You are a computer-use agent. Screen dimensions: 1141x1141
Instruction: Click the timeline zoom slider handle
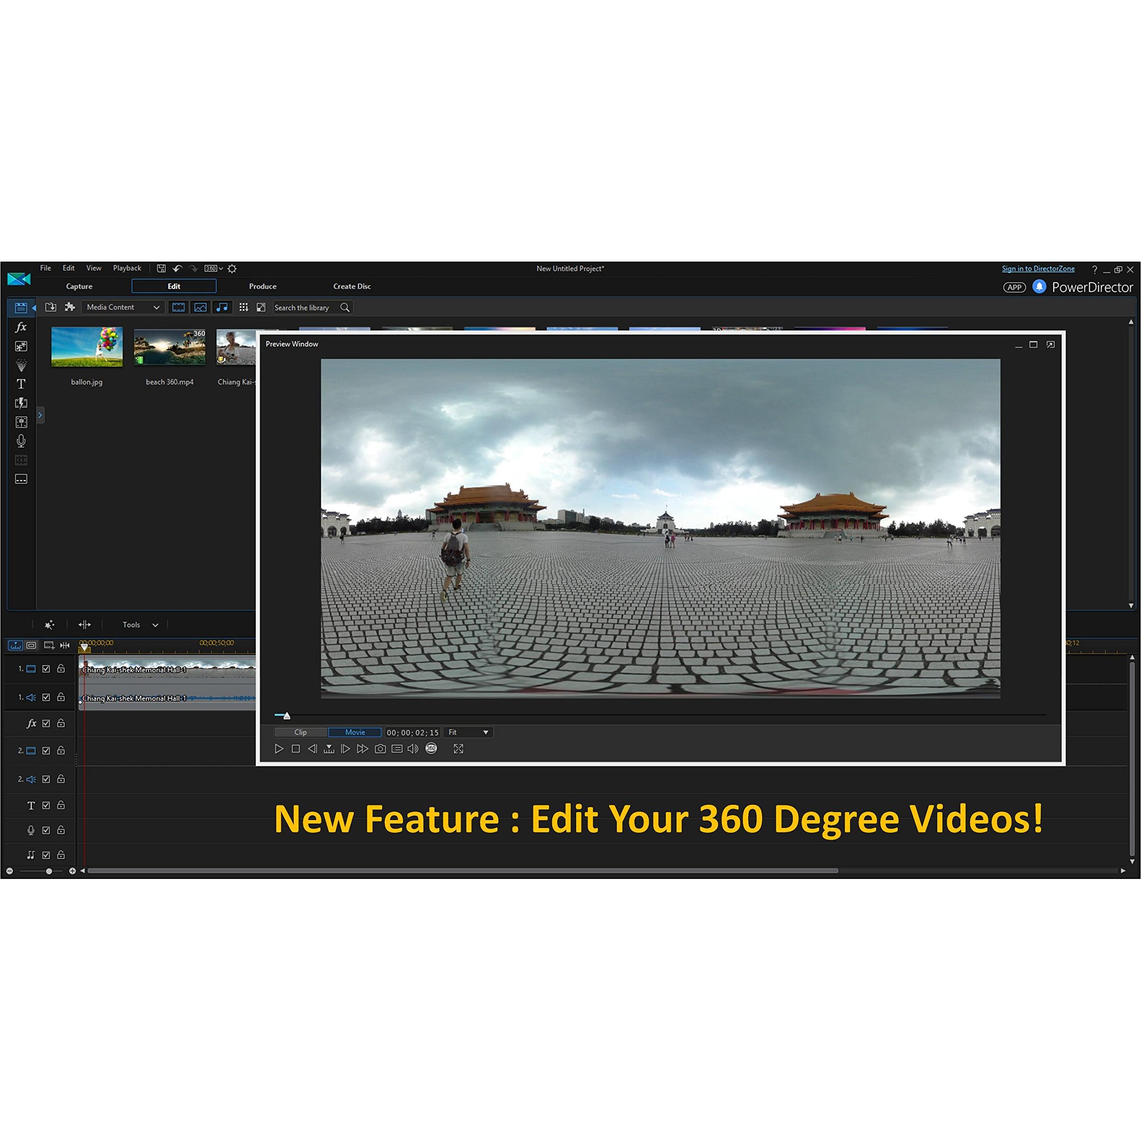tap(49, 871)
